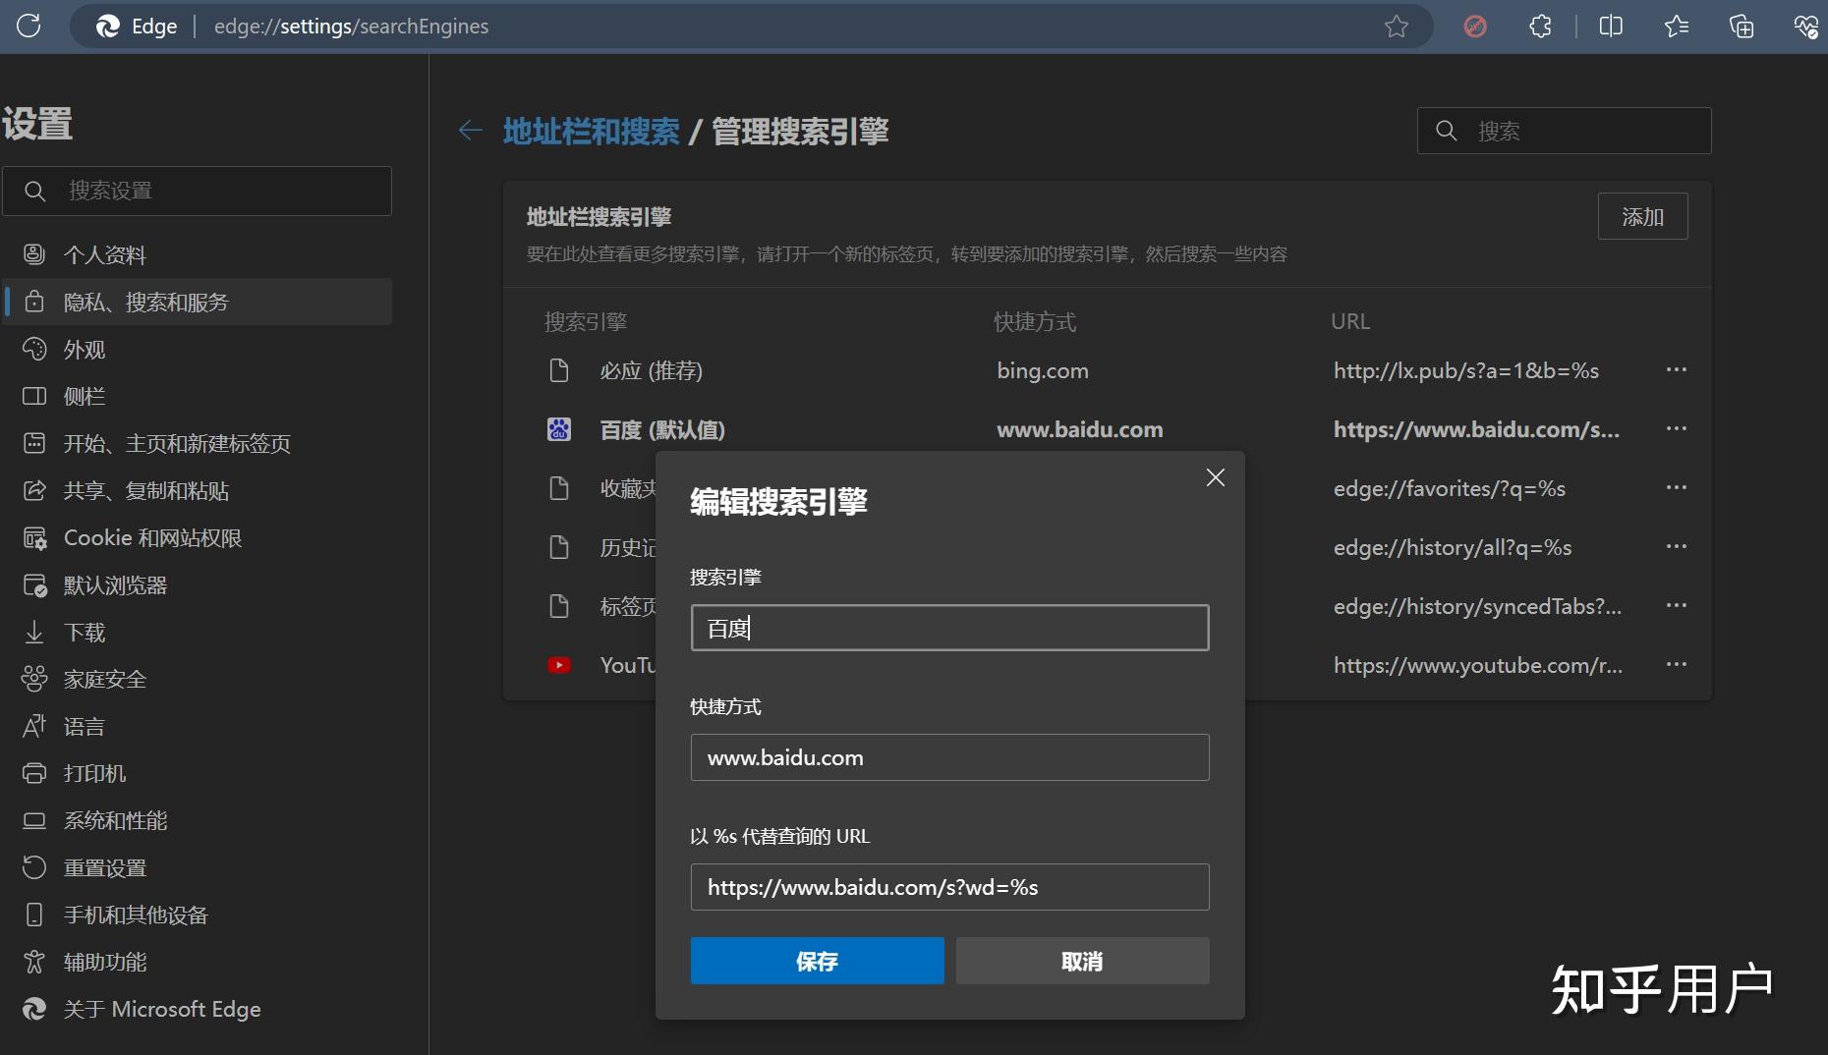Open more options for edge://favorites row
This screenshot has height=1055, width=1828.
1676,487
